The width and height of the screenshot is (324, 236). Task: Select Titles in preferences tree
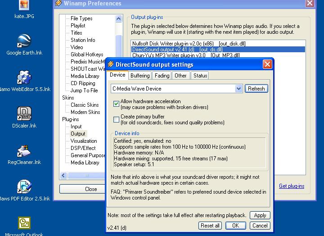[x=76, y=33]
